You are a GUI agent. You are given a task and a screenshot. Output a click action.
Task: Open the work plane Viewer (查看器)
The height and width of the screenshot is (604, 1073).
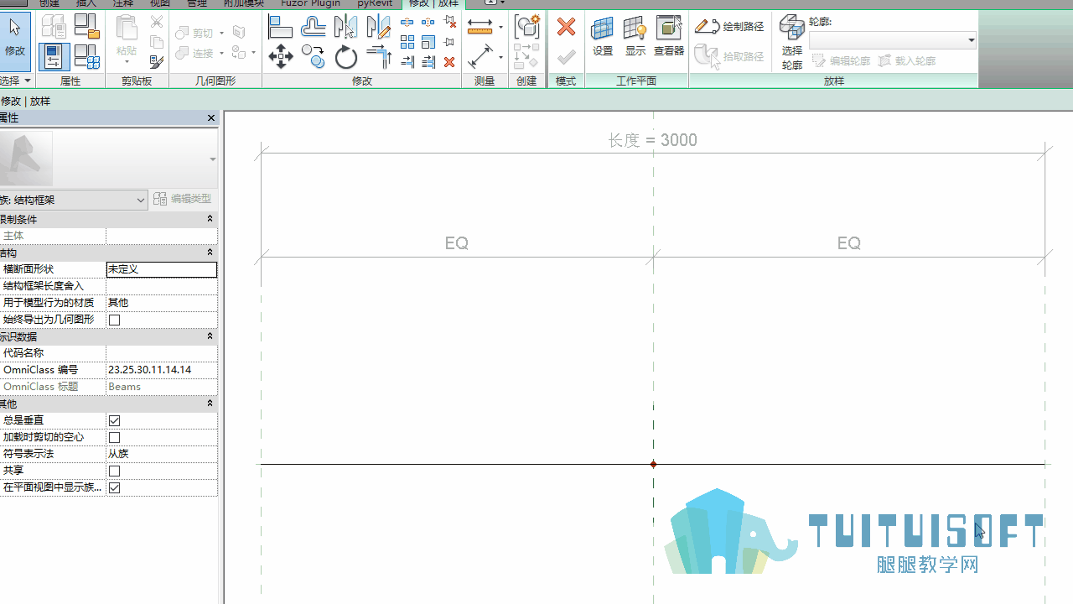pos(669,37)
